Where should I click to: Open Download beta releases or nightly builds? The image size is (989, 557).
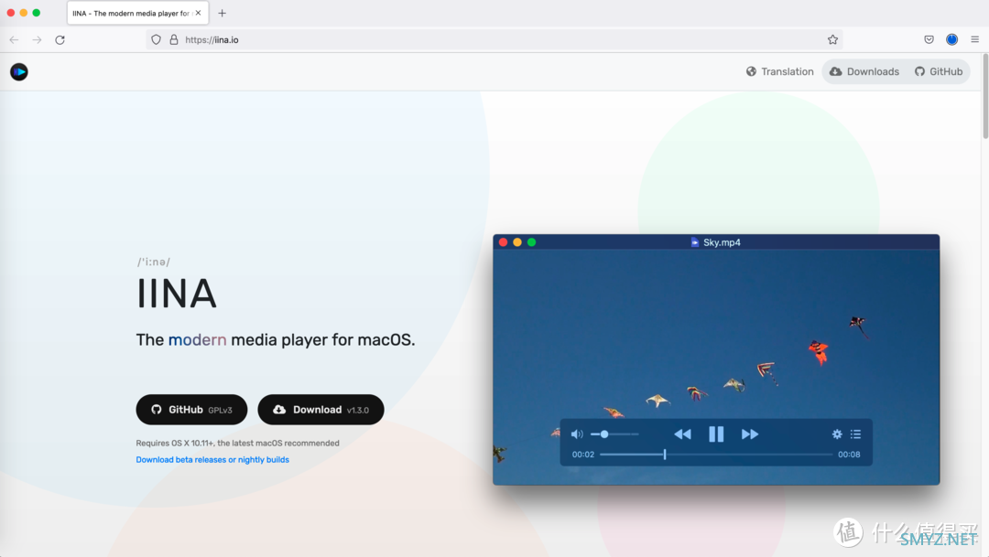(212, 460)
